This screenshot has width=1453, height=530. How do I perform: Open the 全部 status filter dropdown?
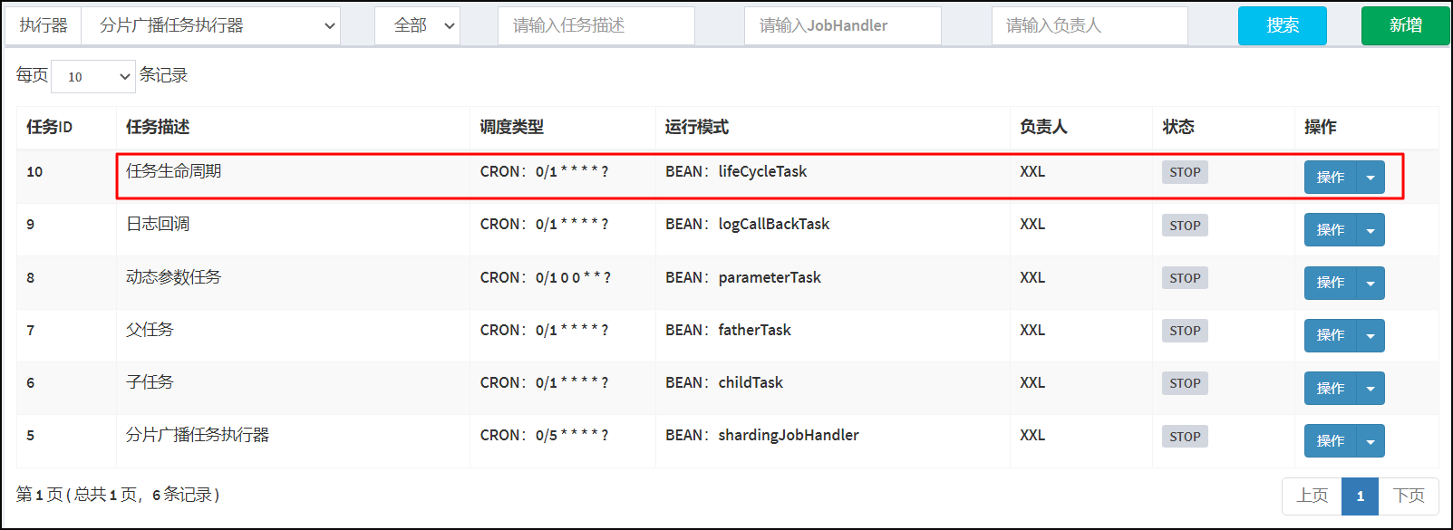[417, 25]
